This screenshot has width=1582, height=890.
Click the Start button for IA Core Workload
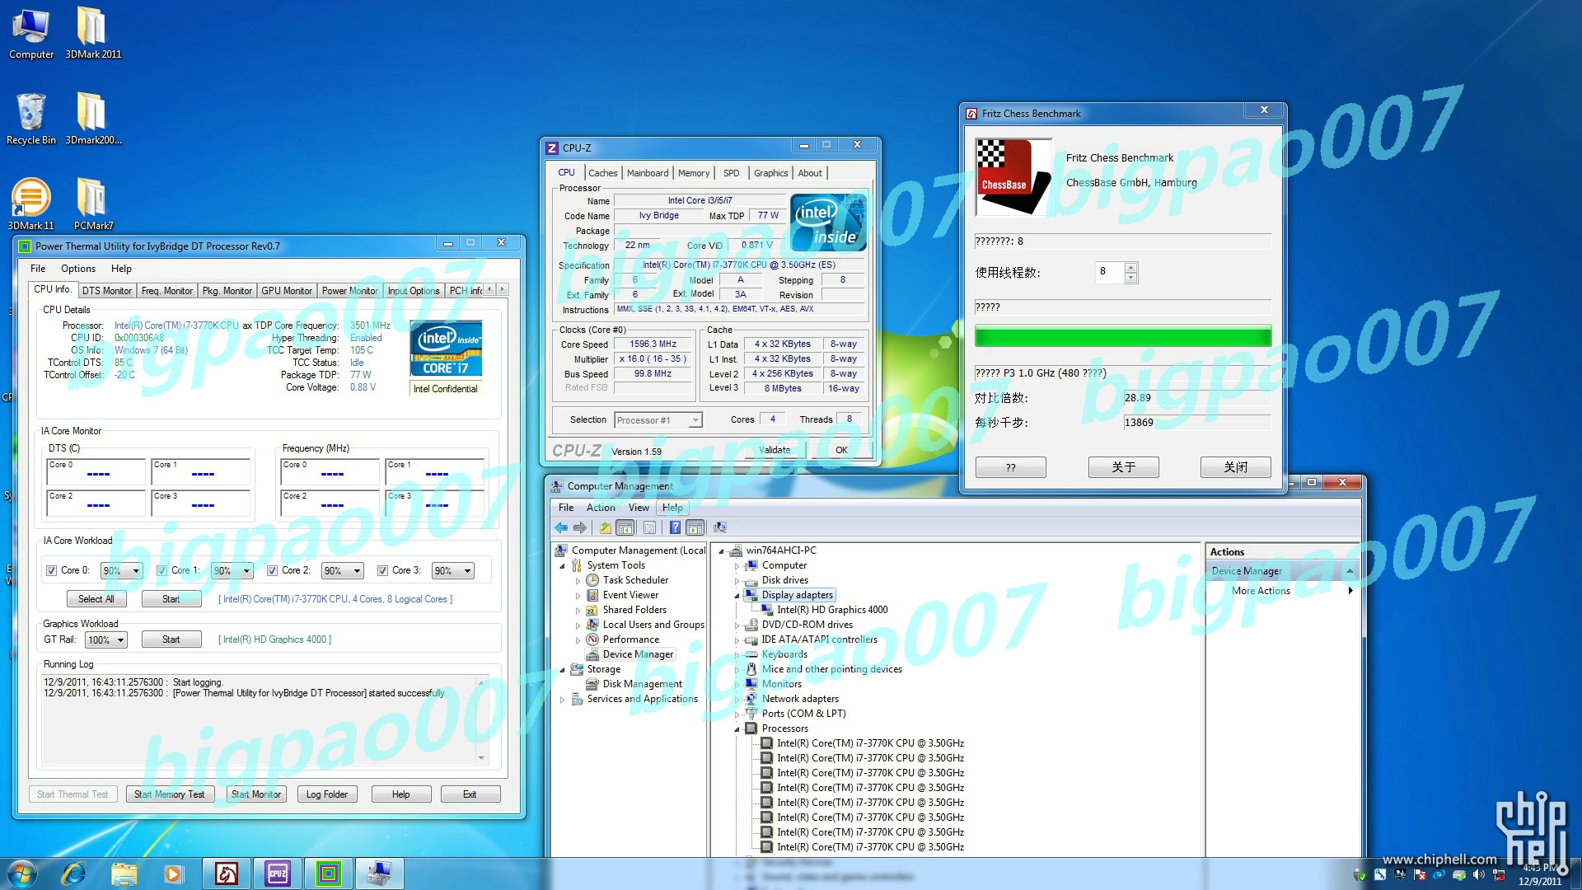tap(171, 599)
